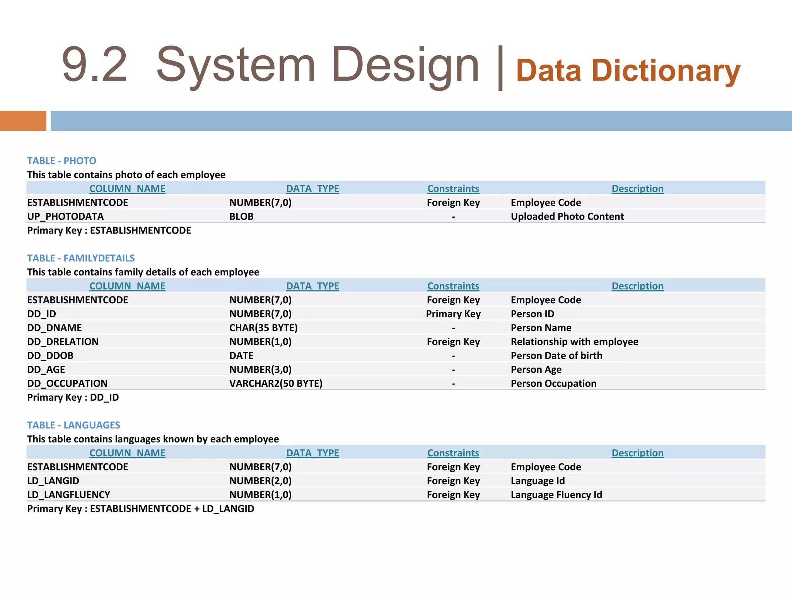This screenshot has width=792, height=594.
Task: Click the 'TABLE - PHOTO' heading
Action: tap(61, 160)
